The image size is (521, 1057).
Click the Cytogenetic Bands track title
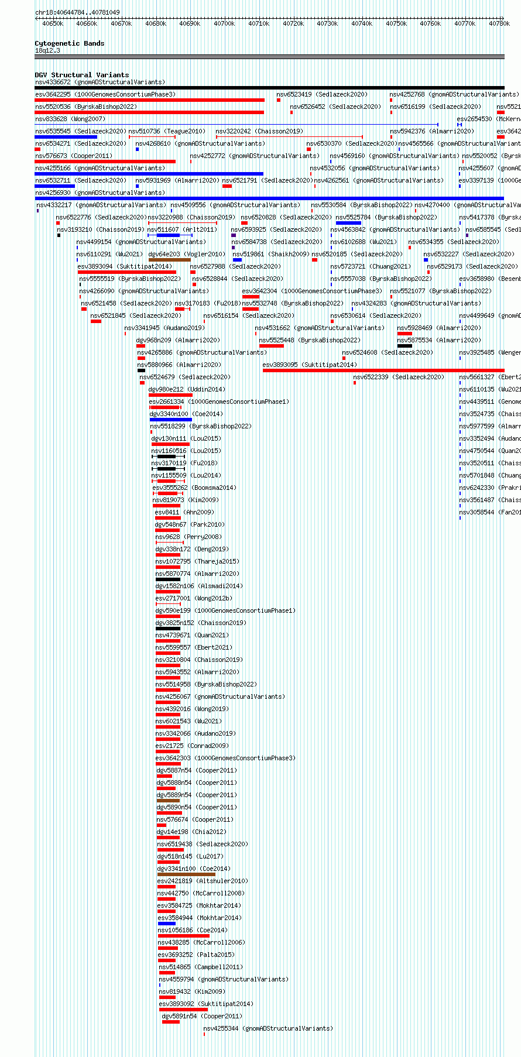coord(70,43)
